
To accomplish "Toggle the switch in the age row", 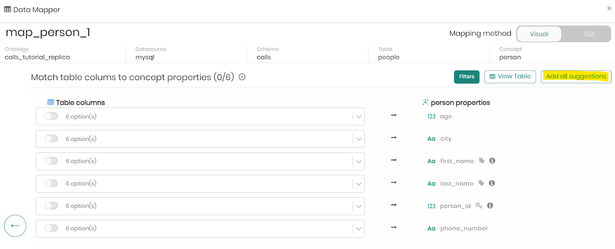I will click(51, 116).
